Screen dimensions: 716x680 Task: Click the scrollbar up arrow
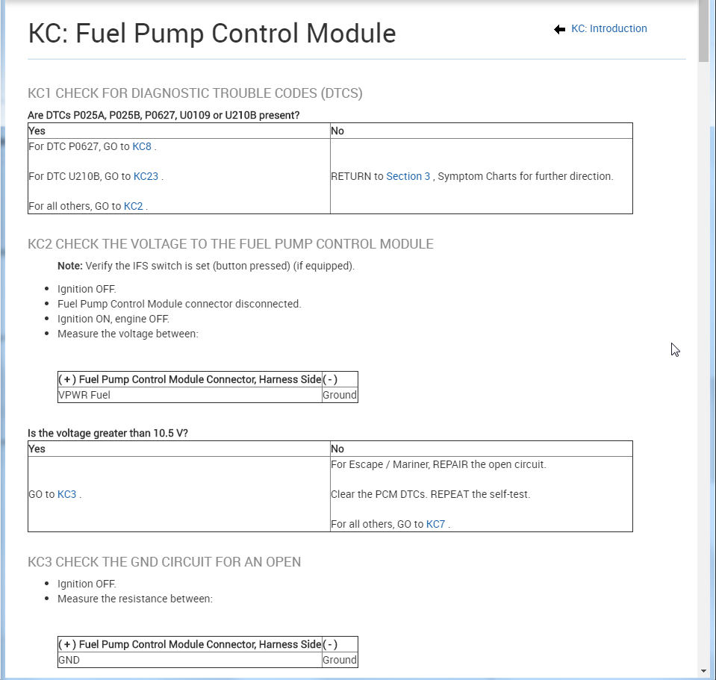tap(703, 4)
